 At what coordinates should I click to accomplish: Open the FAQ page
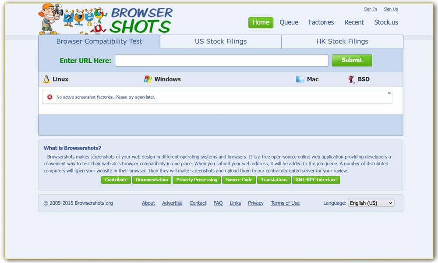[x=218, y=203]
